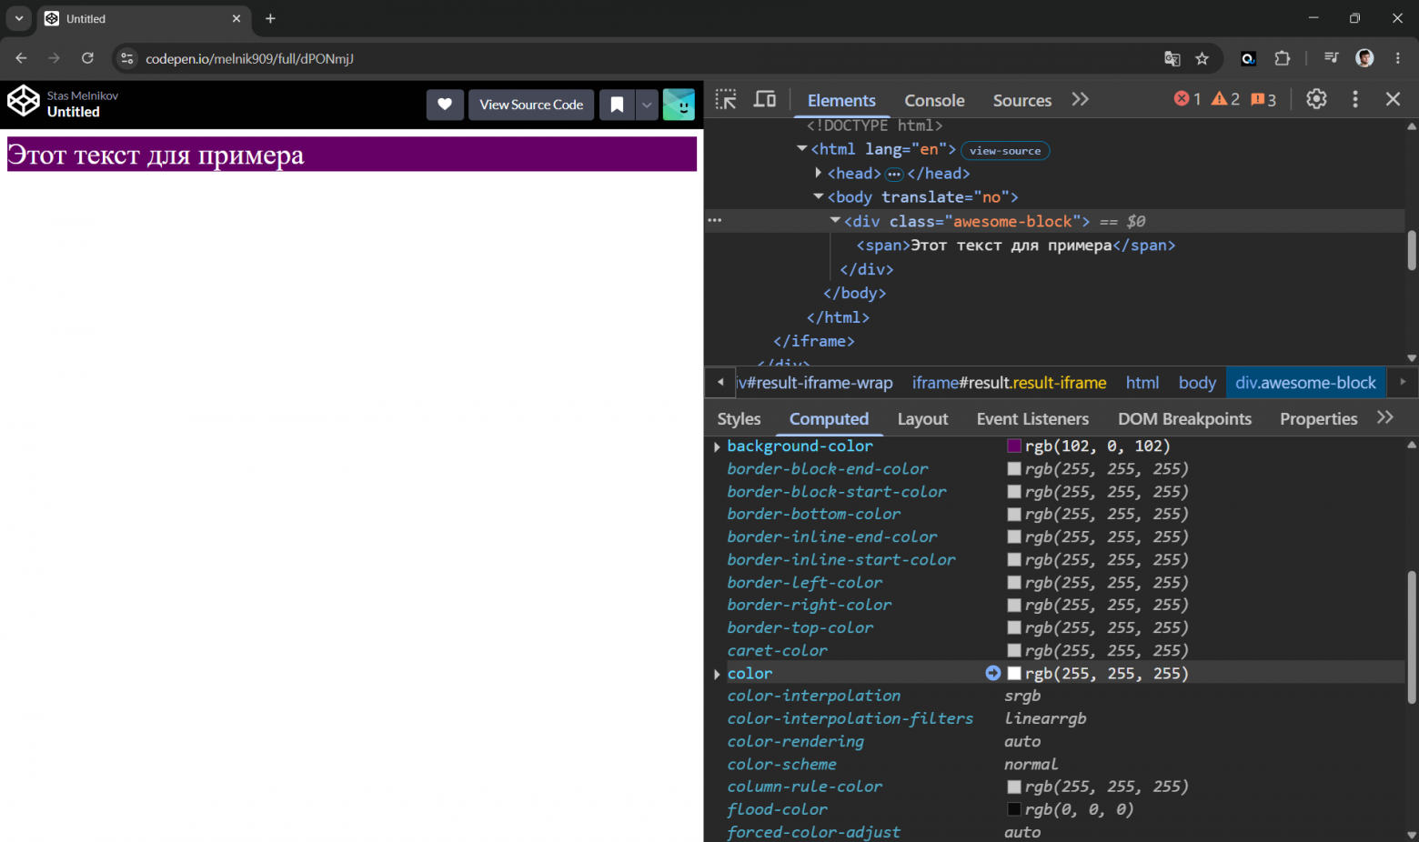Click the CodePen bookmark icon
This screenshot has width=1419, height=842.
(x=617, y=105)
